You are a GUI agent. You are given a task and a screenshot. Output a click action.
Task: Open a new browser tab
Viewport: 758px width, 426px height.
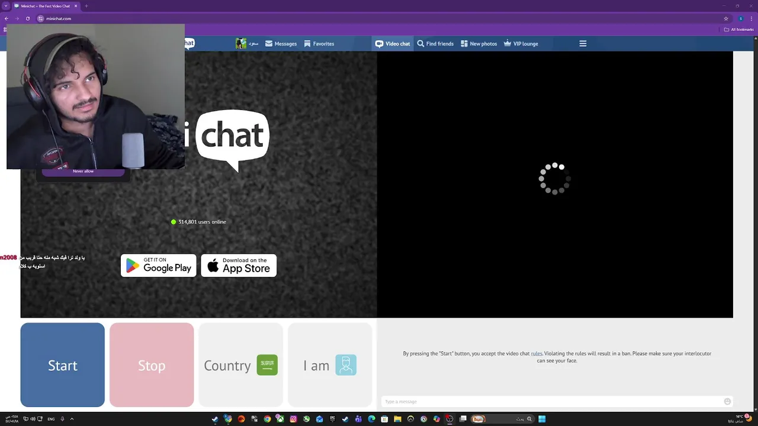point(86,6)
